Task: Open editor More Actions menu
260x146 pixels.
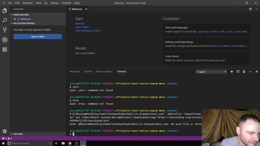Action: (x=257, y=9)
